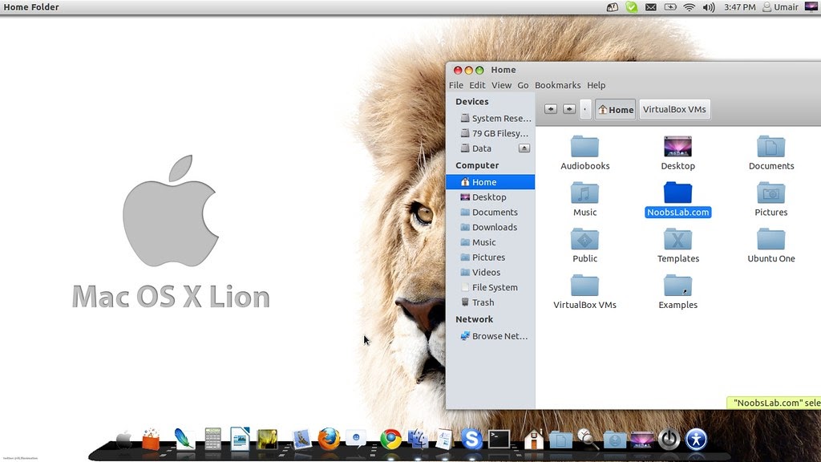
Task: Select File System in the sidebar
Action: point(491,288)
